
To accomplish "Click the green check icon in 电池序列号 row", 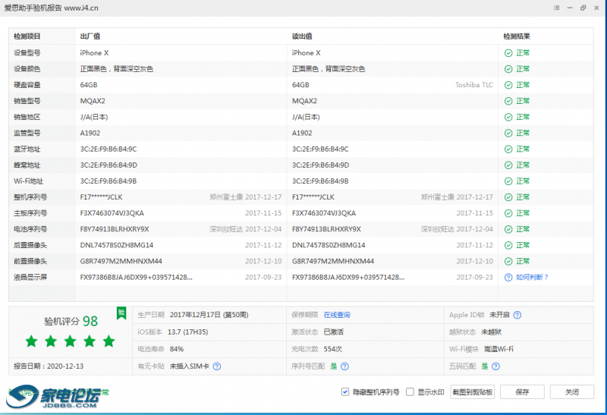I will 508,230.
